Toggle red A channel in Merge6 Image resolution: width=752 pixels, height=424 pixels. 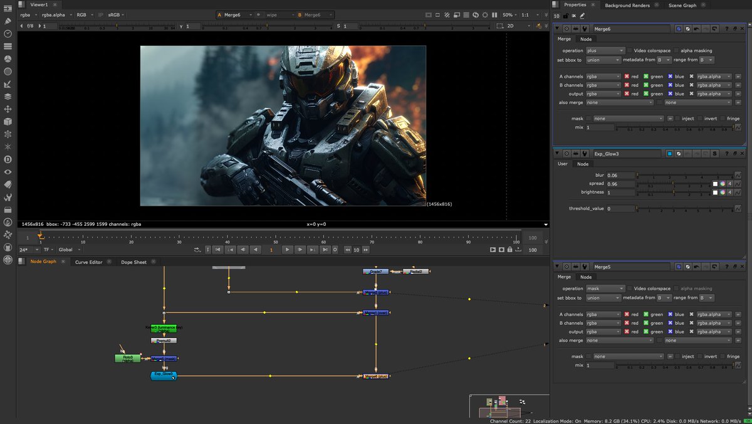[x=627, y=77]
